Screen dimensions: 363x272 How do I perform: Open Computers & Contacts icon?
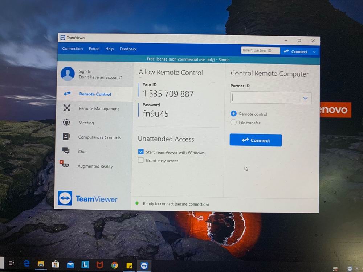[66, 137]
